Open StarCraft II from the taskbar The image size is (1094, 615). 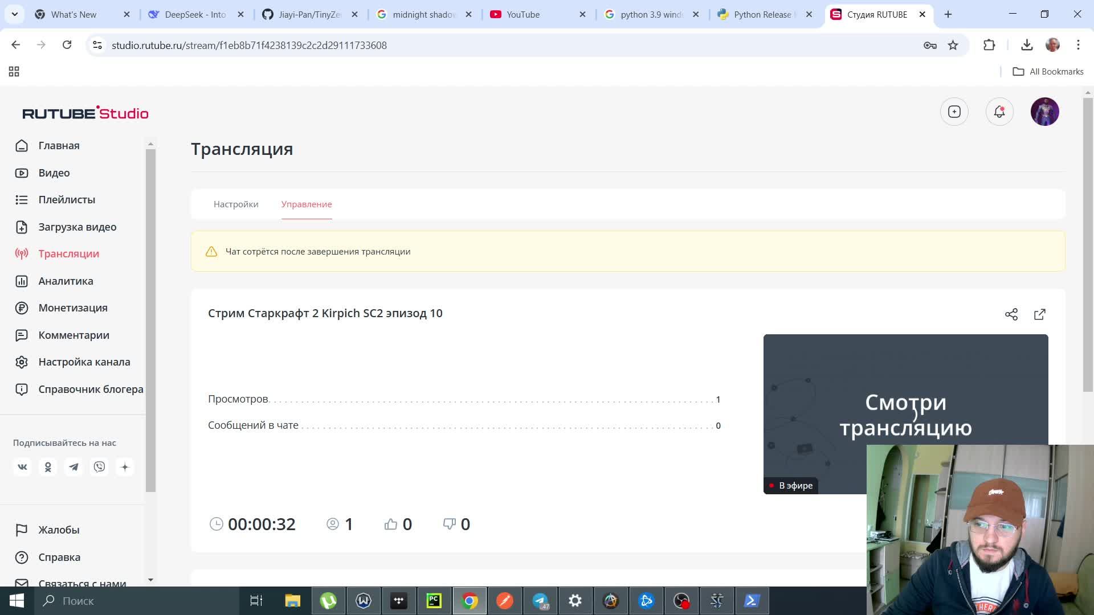717,601
